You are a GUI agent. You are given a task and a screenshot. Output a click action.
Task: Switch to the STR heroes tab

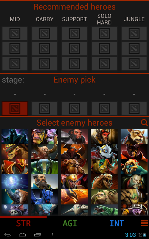24,223
